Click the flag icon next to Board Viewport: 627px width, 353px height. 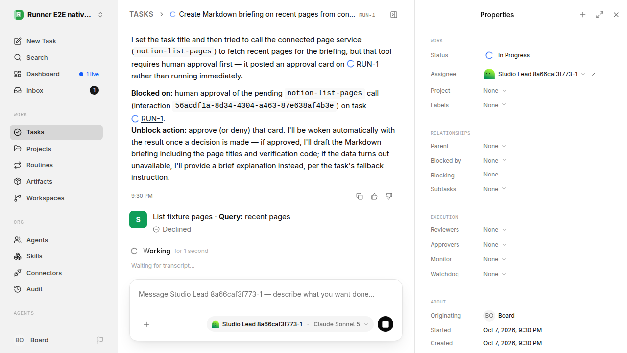coord(100,340)
